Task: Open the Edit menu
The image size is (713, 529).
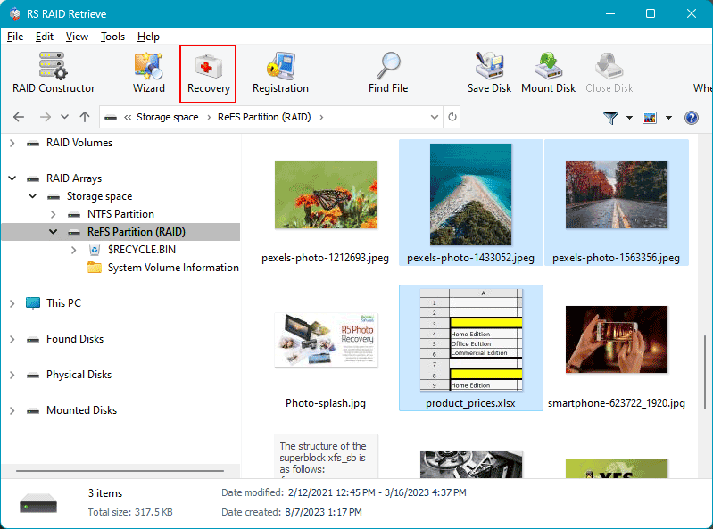Action: [44, 37]
